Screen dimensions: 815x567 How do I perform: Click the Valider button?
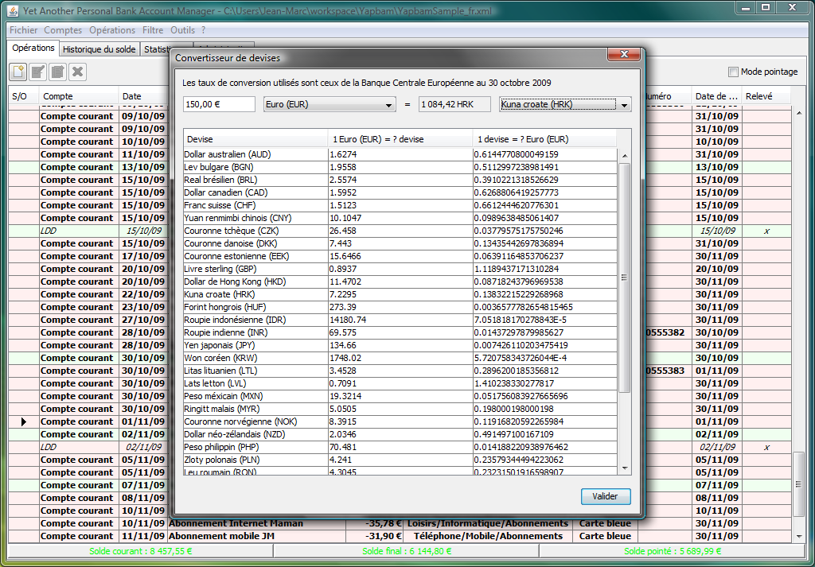pyautogui.click(x=606, y=496)
